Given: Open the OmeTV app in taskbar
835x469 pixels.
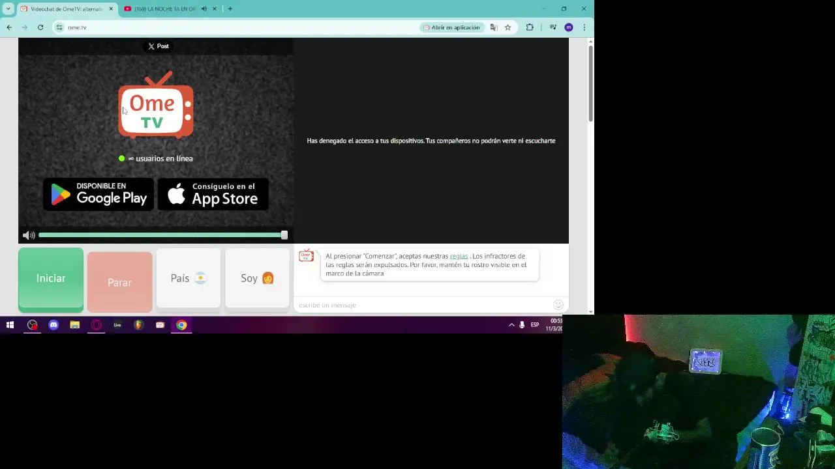Looking at the screenshot, I should coord(160,325).
